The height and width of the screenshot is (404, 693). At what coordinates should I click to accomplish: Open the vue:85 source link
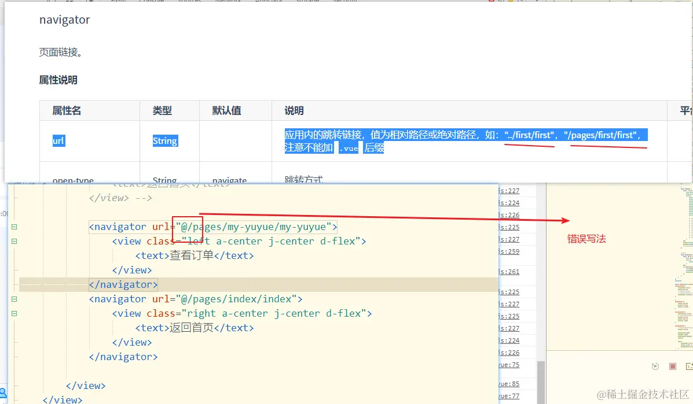click(x=509, y=384)
